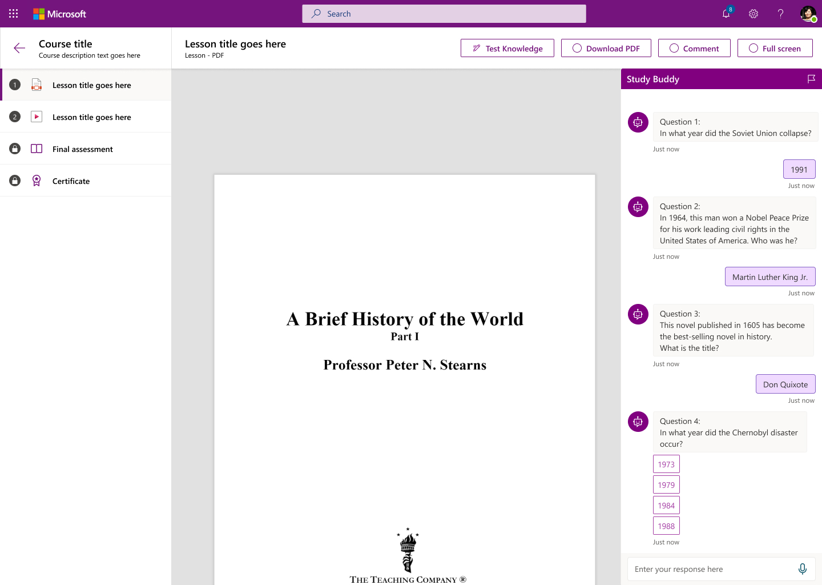This screenshot has width=822, height=585.
Task: Open the second video lesson item
Action: [x=91, y=117]
